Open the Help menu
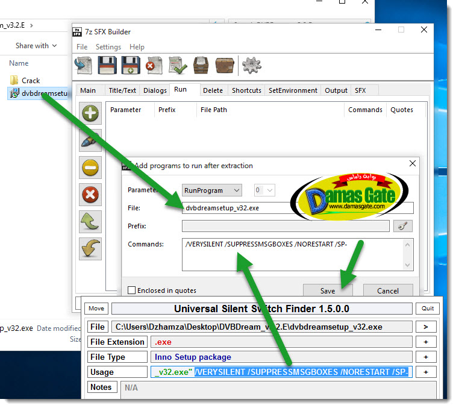 tap(137, 47)
